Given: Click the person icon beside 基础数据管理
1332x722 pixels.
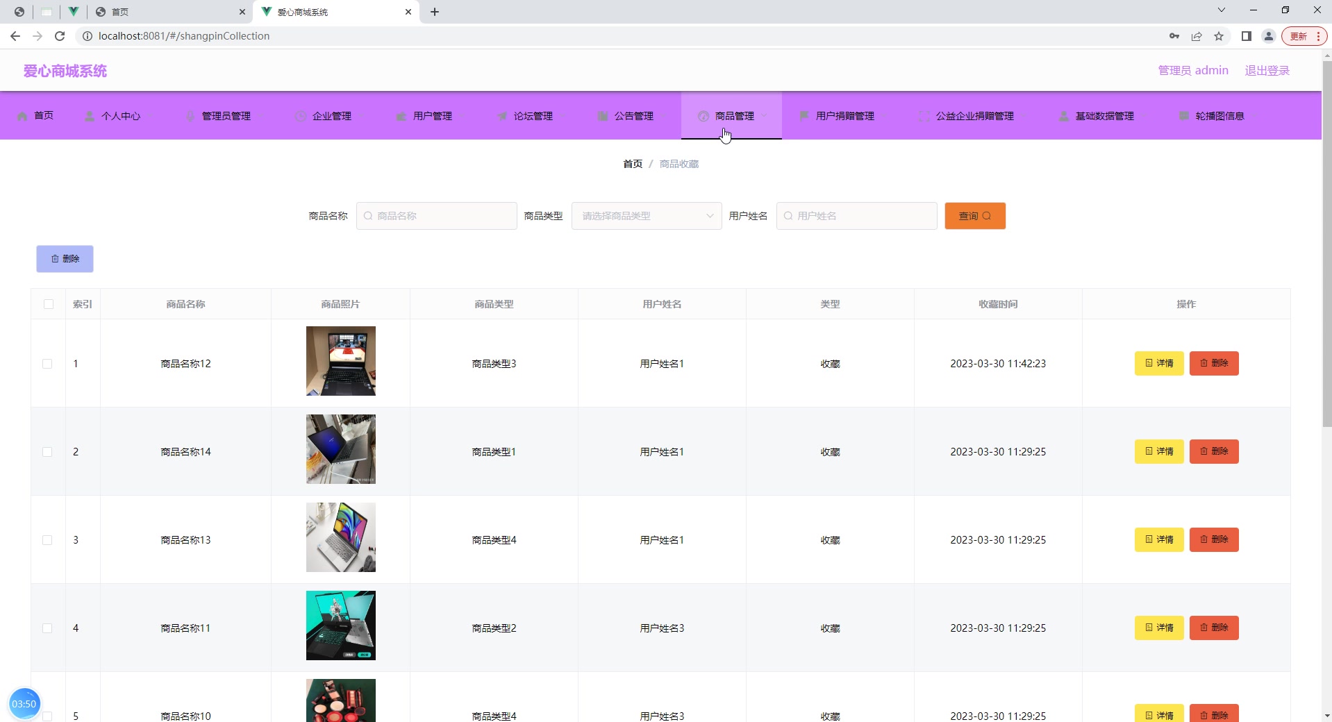Looking at the screenshot, I should pyautogui.click(x=1064, y=116).
